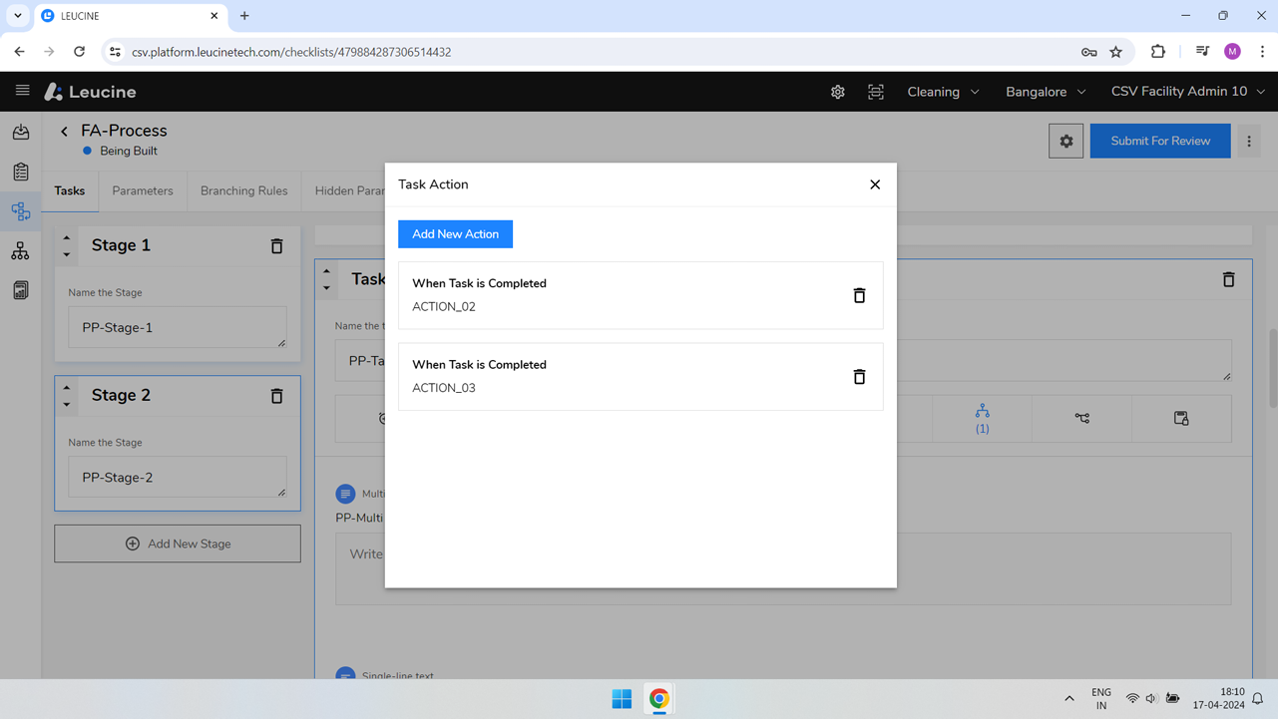This screenshot has height=720, width=1278.
Task: Select the Checklists icon in the left sidebar
Action: pyautogui.click(x=20, y=172)
